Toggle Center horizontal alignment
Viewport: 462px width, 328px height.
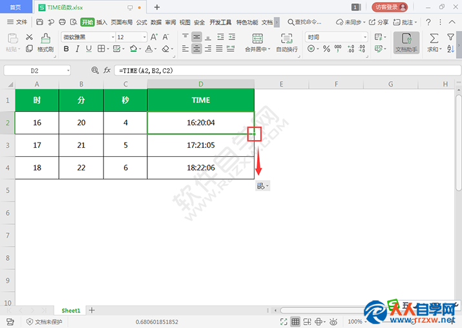196,48
